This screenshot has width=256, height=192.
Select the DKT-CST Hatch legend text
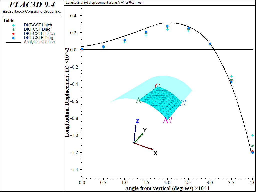tap(38, 25)
